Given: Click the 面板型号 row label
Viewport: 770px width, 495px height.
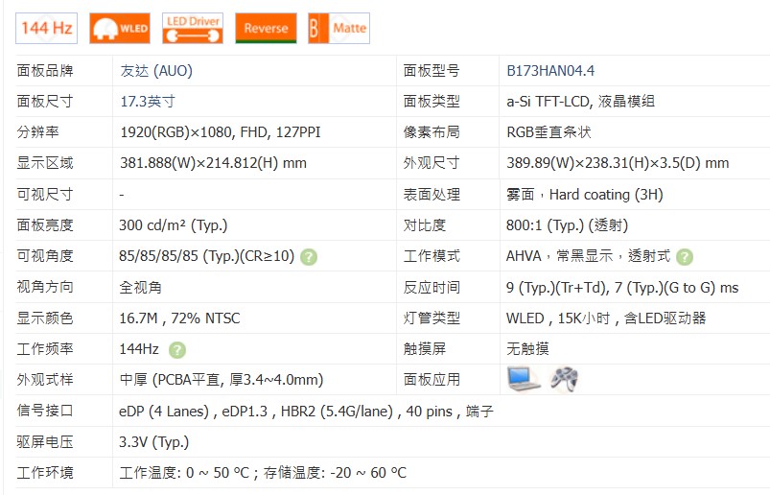Looking at the screenshot, I should tap(432, 71).
